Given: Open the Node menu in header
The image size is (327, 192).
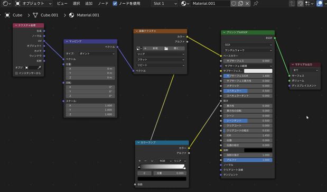Looking at the screenshot, I should [103, 4].
